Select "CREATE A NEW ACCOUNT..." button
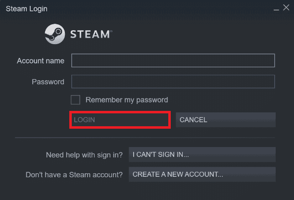294x200 pixels. pos(202,174)
